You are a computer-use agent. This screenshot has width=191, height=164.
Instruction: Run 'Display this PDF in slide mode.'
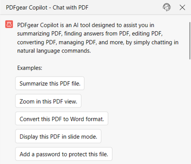58,137
